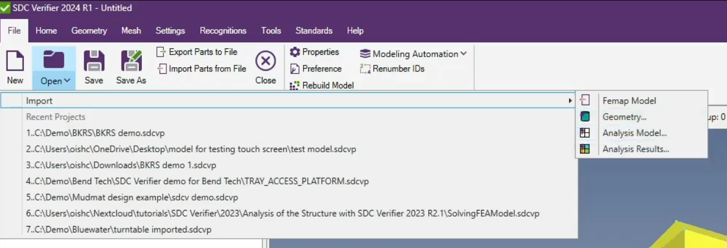The image size is (727, 248).
Task: Open the File tab
Action: pos(14,30)
